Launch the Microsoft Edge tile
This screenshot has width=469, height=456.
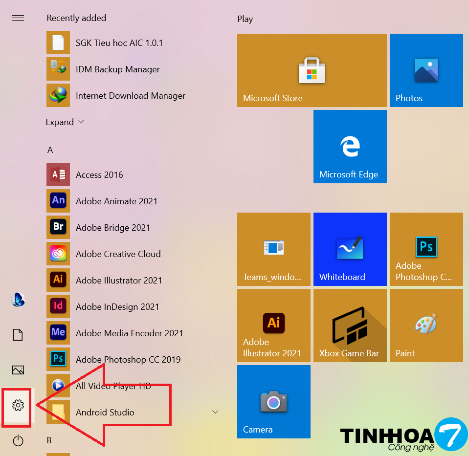point(350,147)
